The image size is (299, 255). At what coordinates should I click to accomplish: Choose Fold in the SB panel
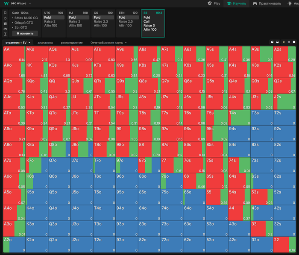click(x=147, y=18)
